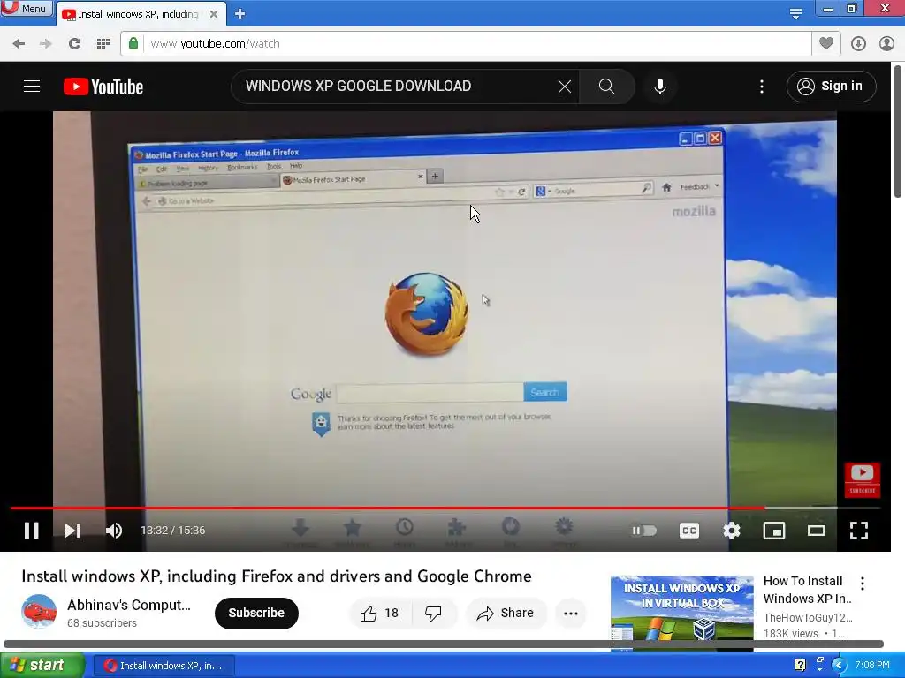Open a new tab with plus button
The width and height of the screenshot is (905, 678).
(240, 14)
